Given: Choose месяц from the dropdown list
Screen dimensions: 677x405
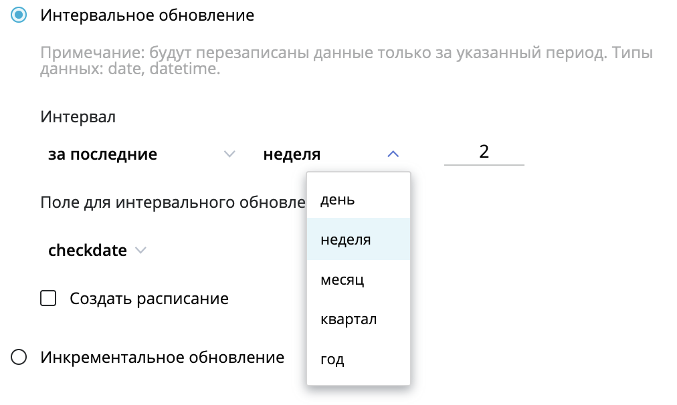Looking at the screenshot, I should [x=359, y=279].
